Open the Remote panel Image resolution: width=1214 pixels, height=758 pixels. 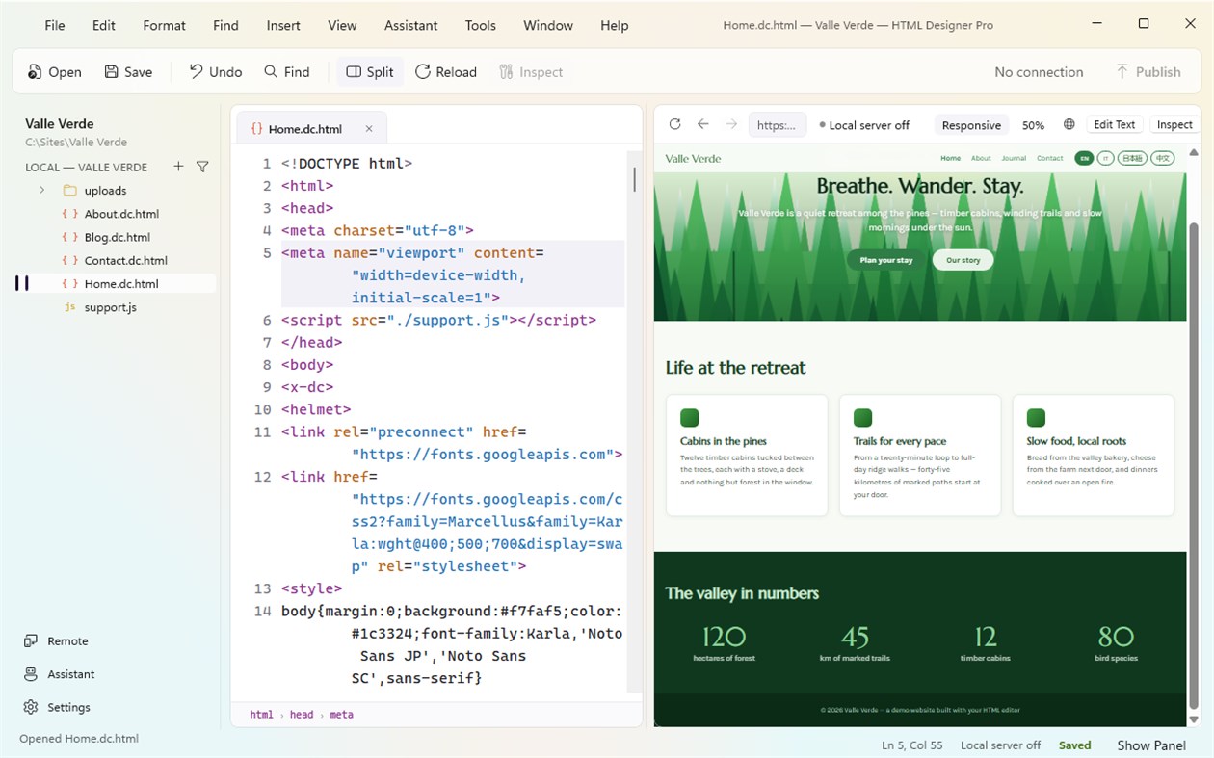56,641
